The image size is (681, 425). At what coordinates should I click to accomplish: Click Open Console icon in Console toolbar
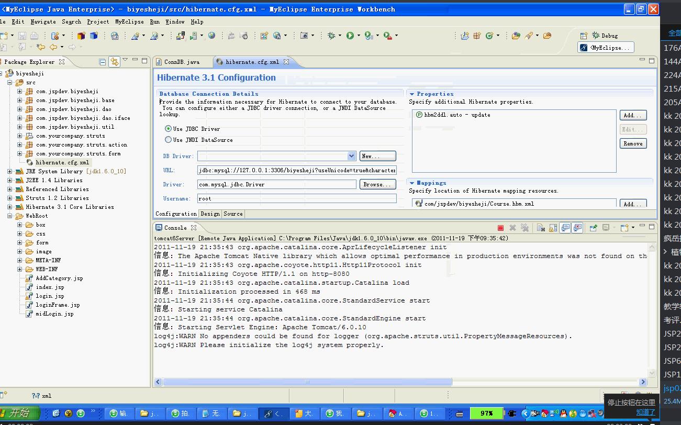[x=624, y=228]
